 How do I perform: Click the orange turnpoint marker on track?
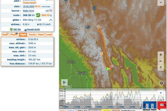pyautogui.click(x=102, y=54)
